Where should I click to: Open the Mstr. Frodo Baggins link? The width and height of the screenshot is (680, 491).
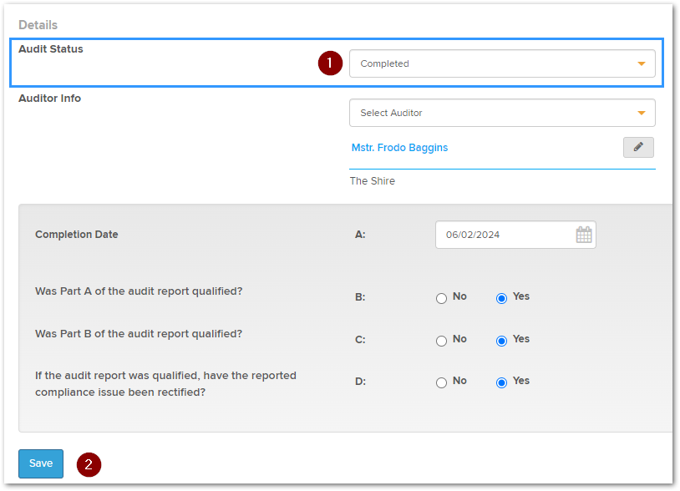point(399,148)
